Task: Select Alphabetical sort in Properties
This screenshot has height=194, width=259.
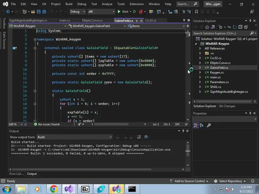Action: pyautogui.click(x=202, y=125)
